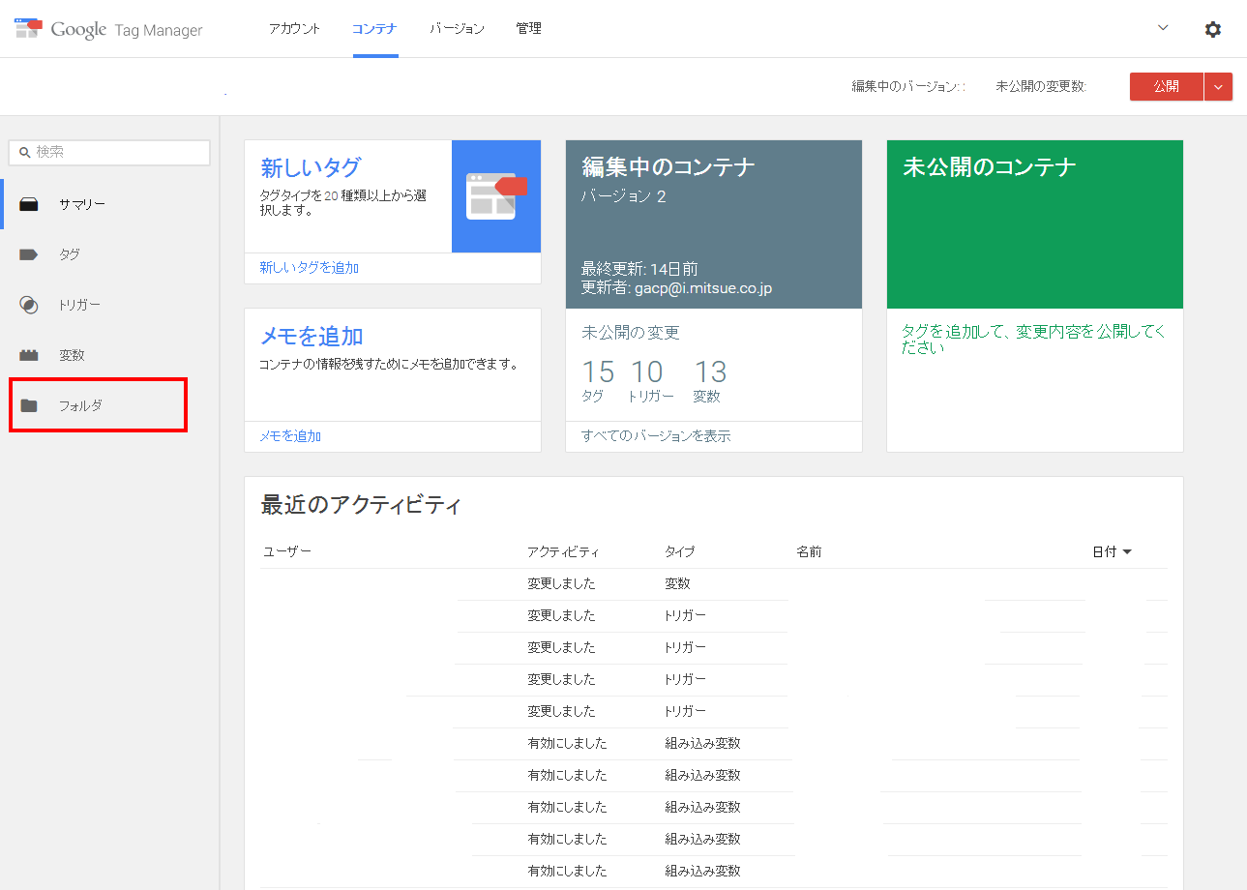Focus the 検索 input field
The image size is (1247, 890).
tap(109, 153)
